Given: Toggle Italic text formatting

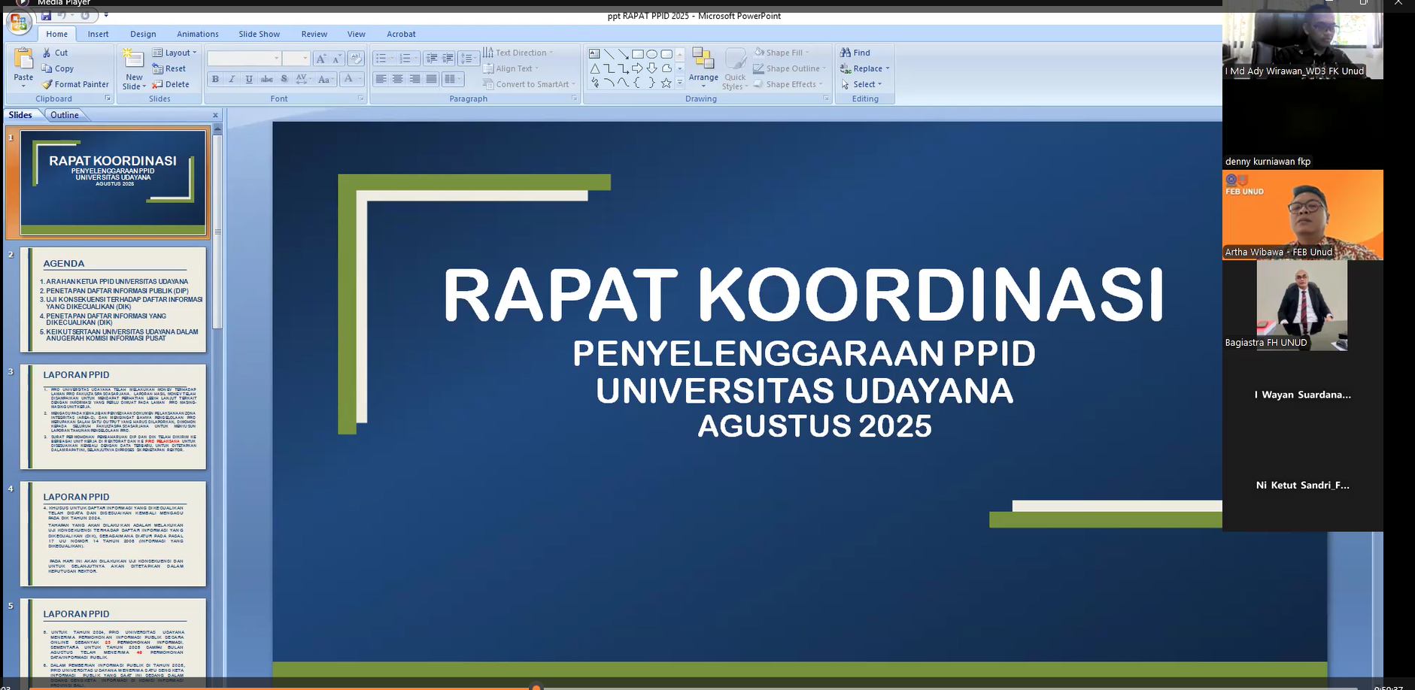Looking at the screenshot, I should click(232, 79).
